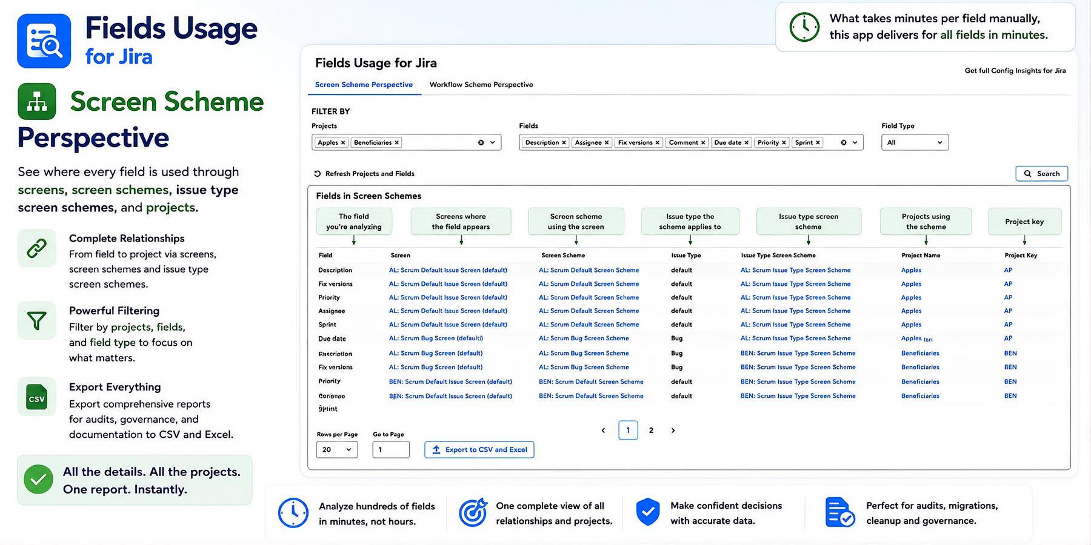Viewport: 1091px width, 545px height.
Task: Remove the Fix versions field tag
Action: point(658,143)
